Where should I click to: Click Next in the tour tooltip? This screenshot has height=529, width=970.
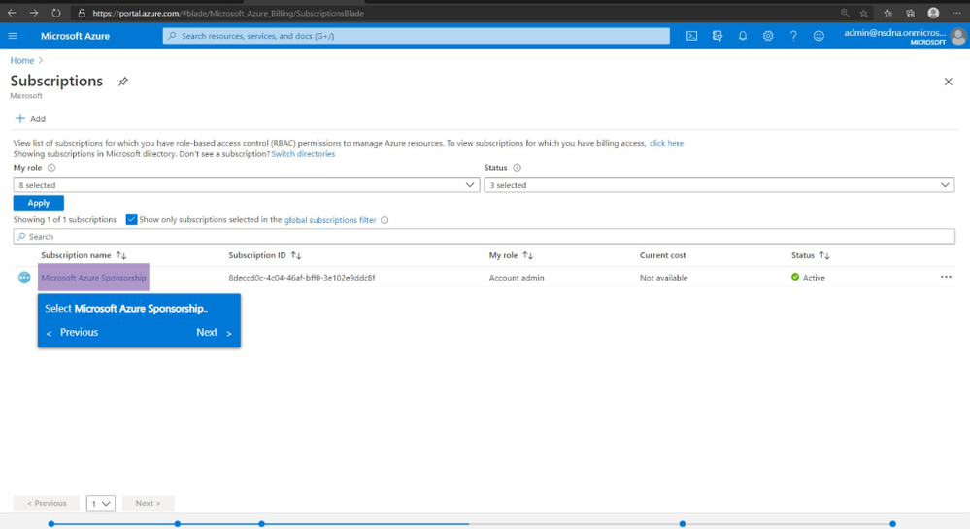[214, 333]
